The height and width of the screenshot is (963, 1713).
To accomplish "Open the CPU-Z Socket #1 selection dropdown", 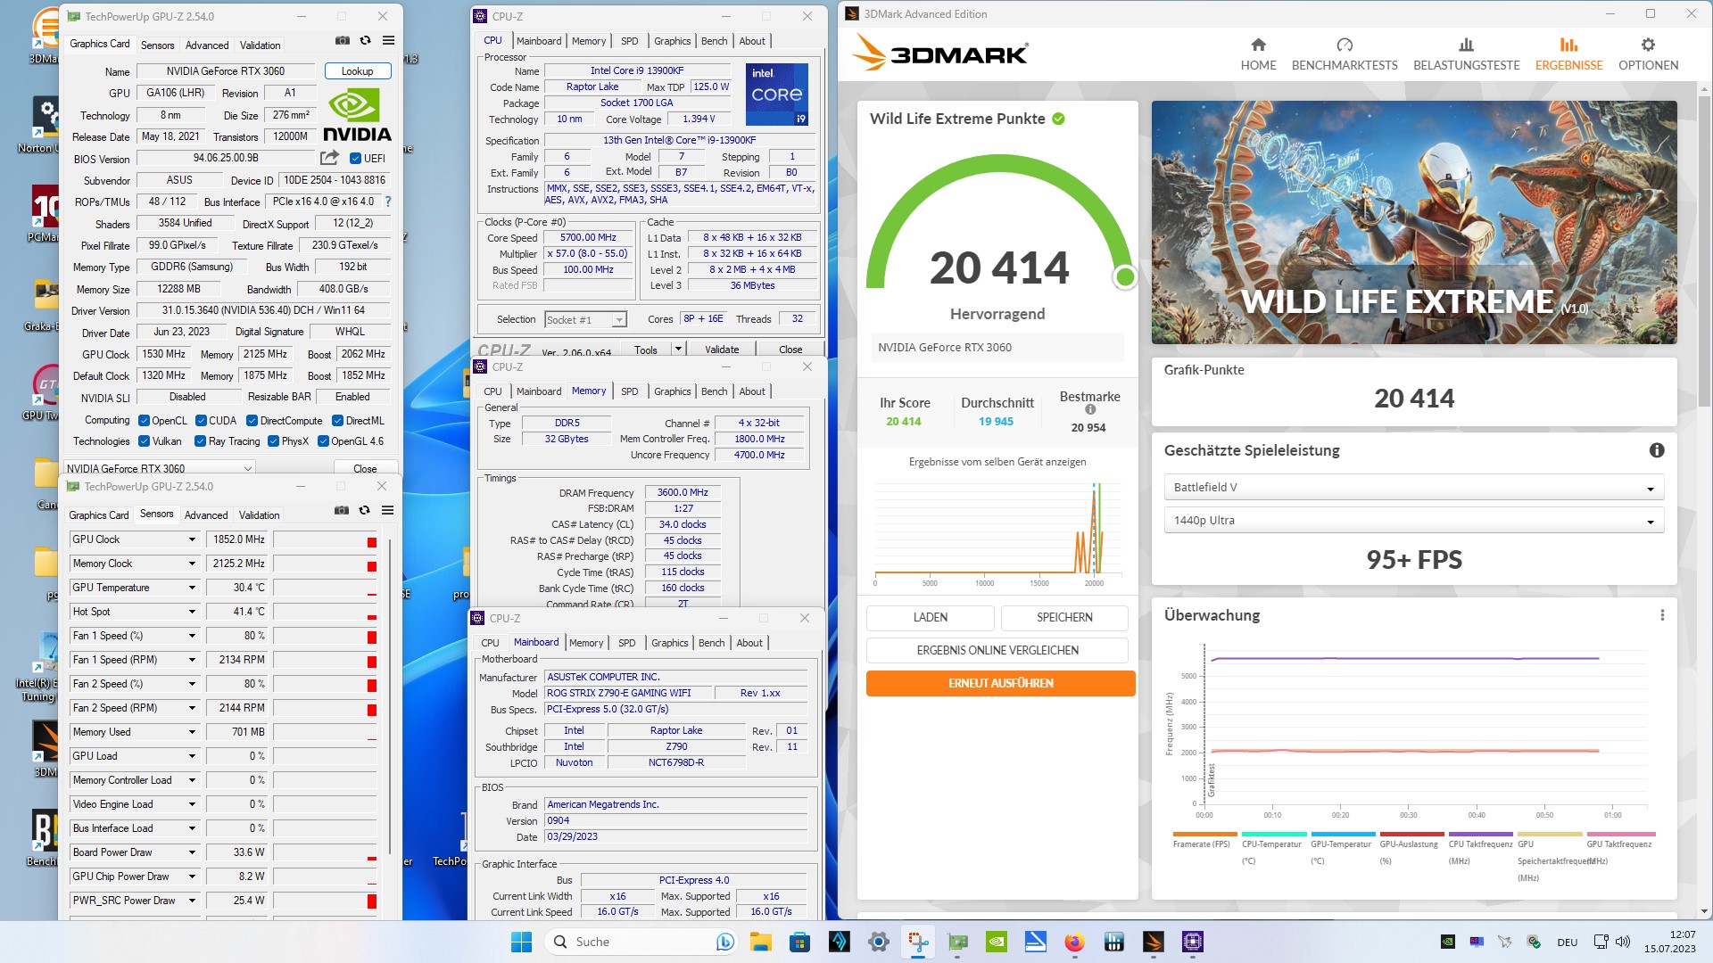I will coord(585,319).
